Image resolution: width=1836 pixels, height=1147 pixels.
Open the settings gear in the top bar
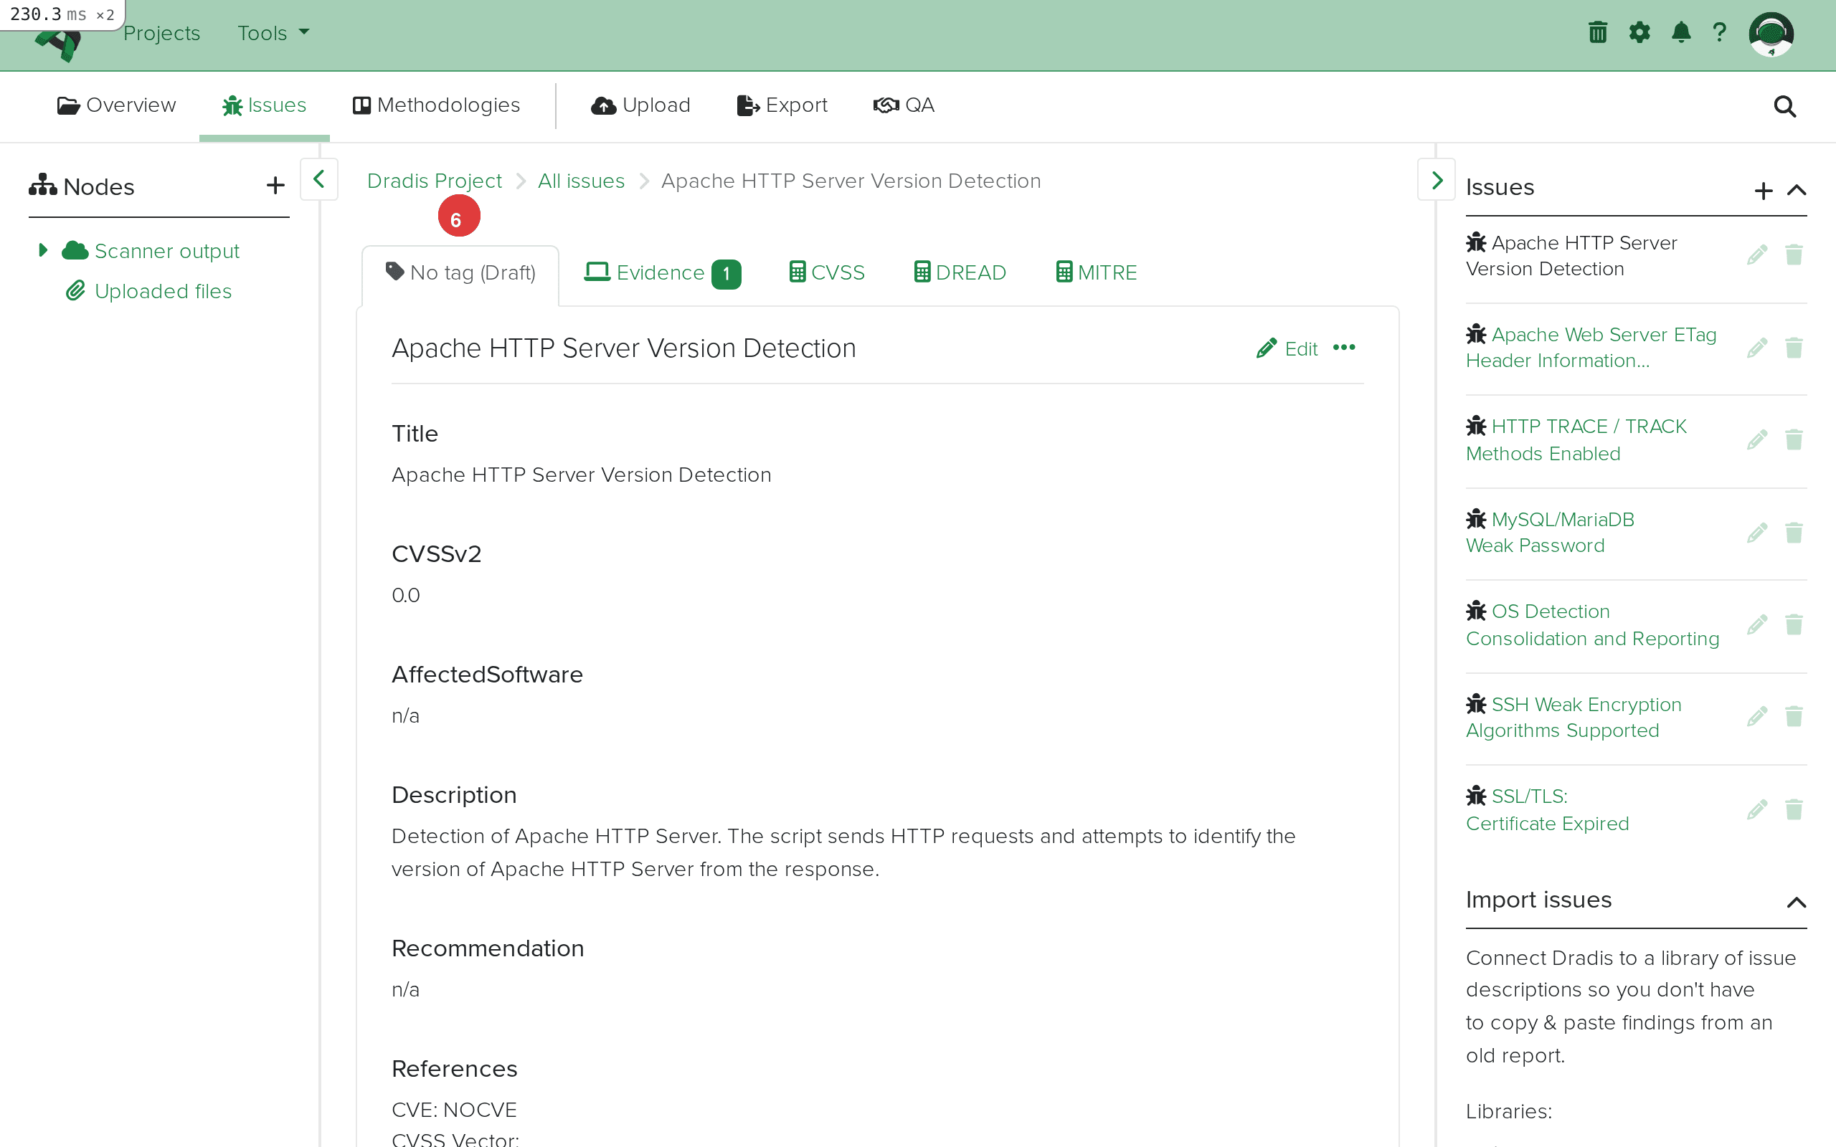1639,32
